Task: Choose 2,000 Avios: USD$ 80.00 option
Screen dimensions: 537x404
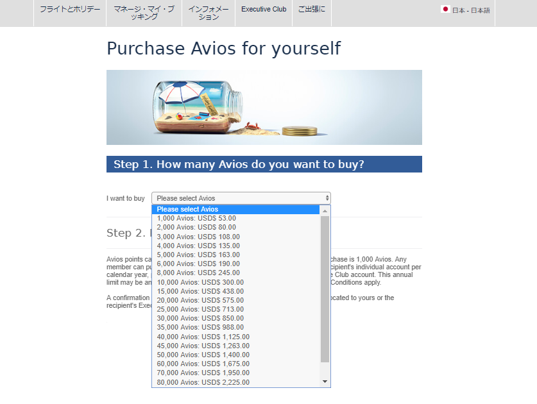Action: pos(196,227)
